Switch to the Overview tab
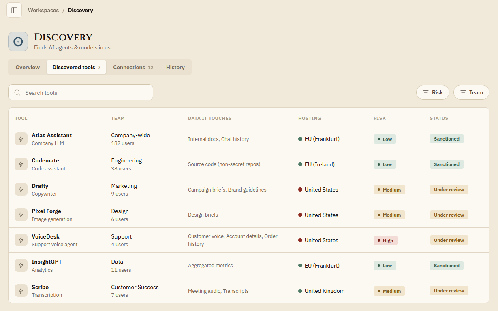This screenshot has height=311, width=498. [x=28, y=67]
